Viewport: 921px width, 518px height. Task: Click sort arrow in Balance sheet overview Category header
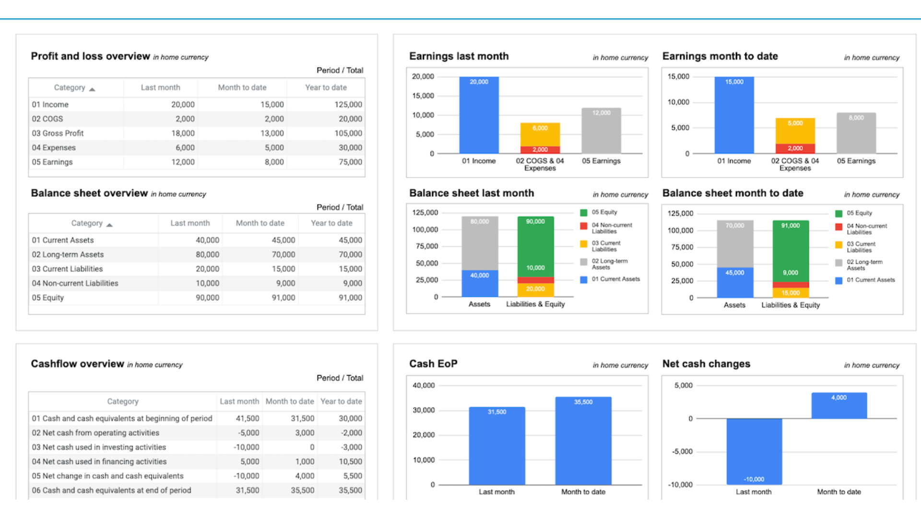coord(109,225)
